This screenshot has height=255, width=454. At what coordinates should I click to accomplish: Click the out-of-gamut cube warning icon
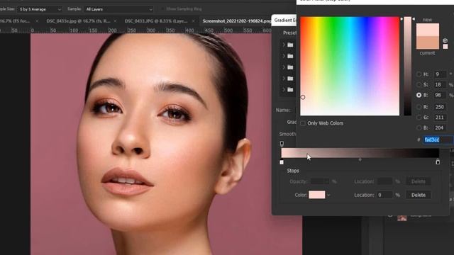click(x=445, y=40)
